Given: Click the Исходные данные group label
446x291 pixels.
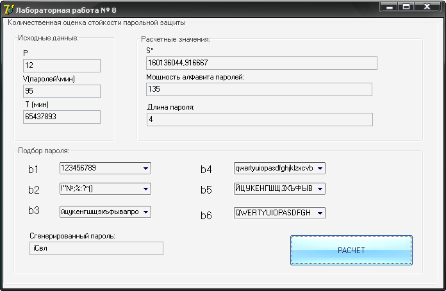Looking at the screenshot, I should pos(48,38).
